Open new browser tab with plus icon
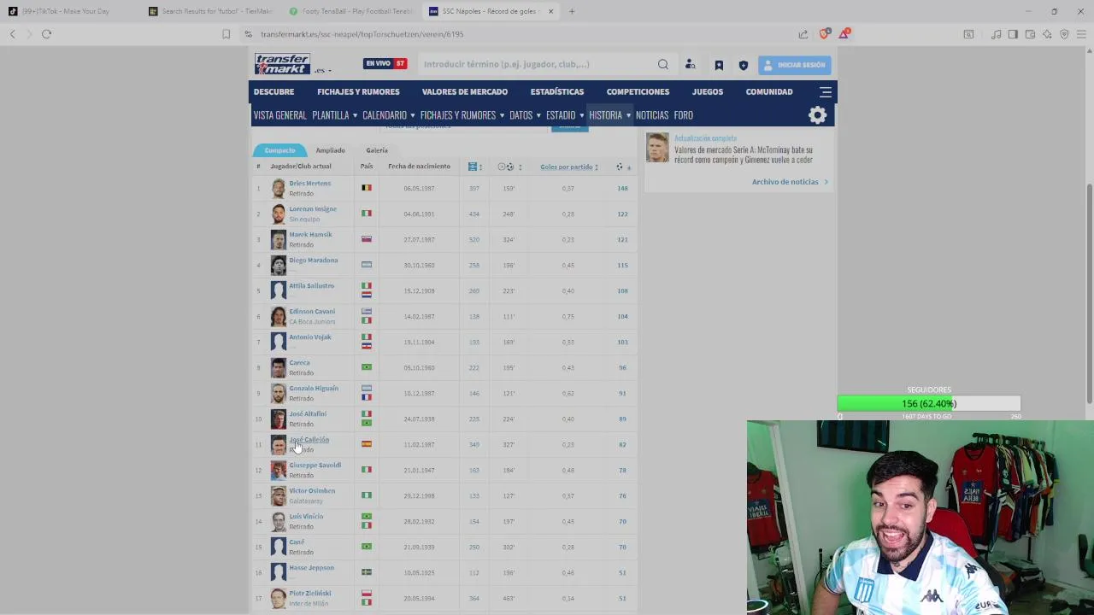The width and height of the screenshot is (1094, 615). click(x=572, y=11)
